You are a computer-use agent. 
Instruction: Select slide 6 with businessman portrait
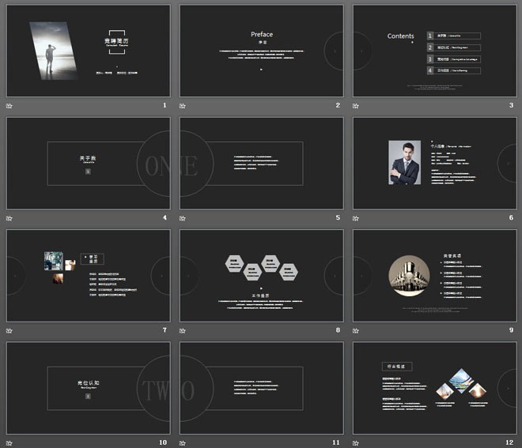click(435, 163)
